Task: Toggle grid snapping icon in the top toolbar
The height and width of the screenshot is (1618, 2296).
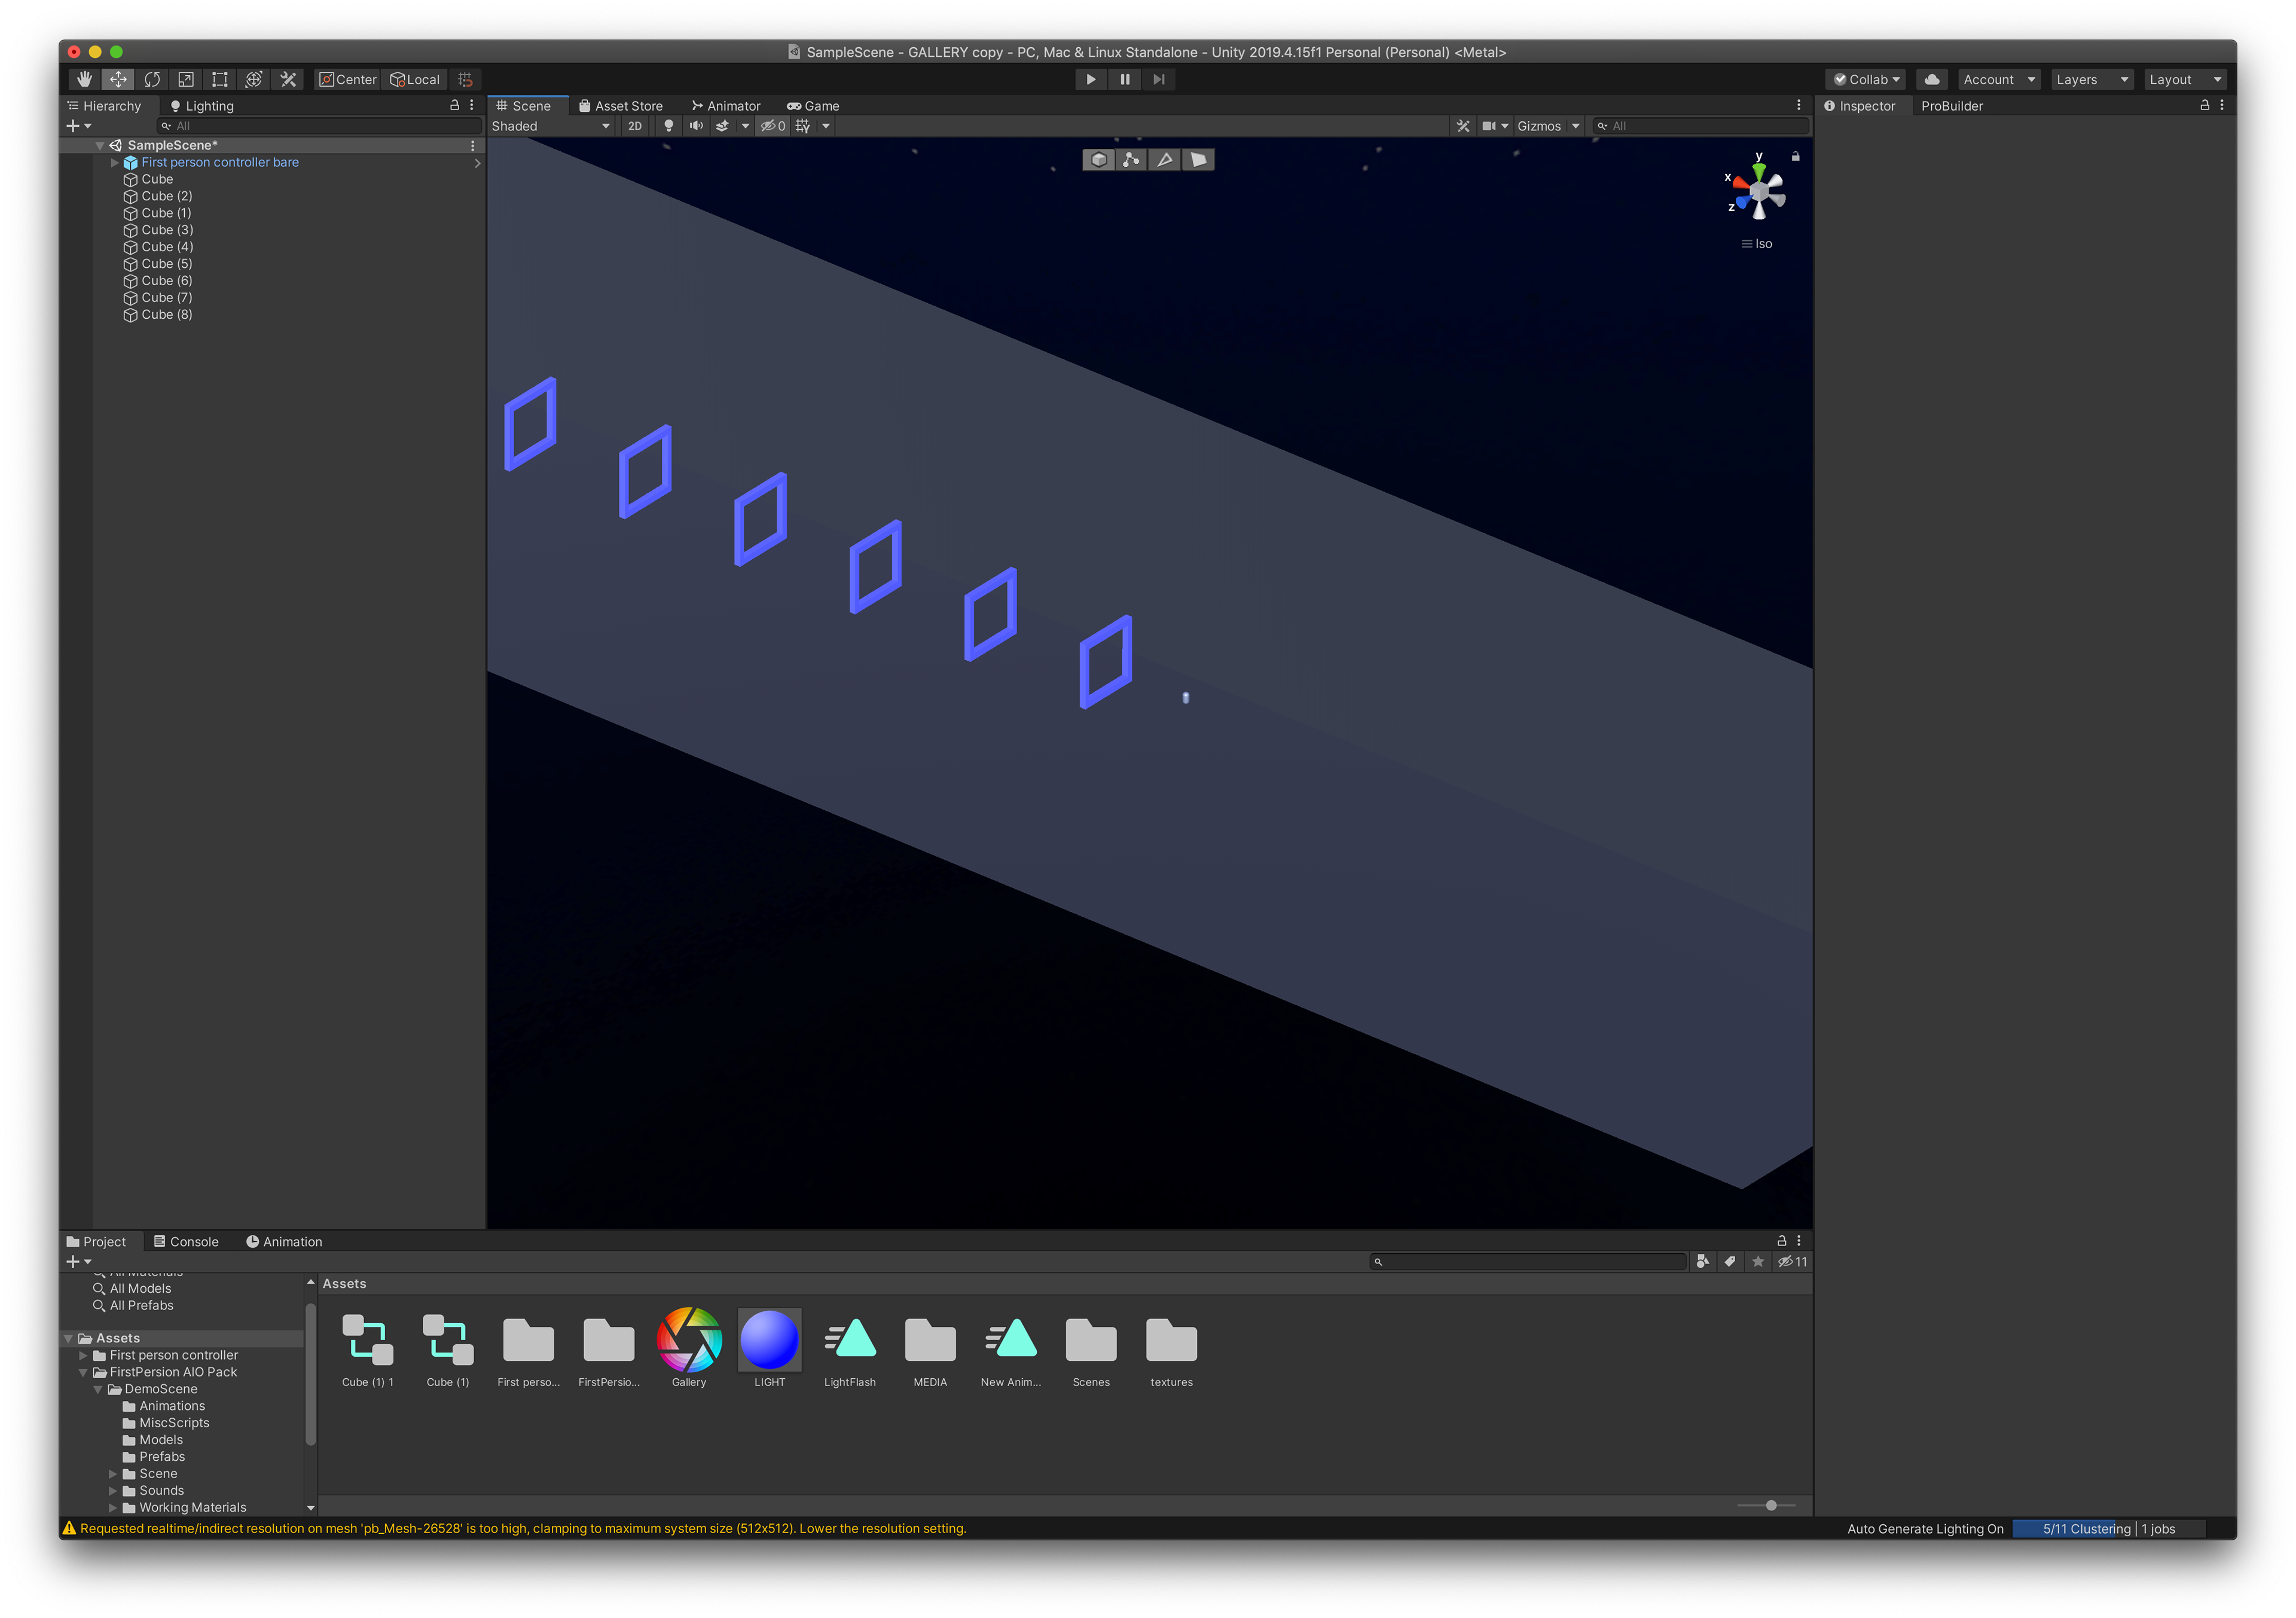Action: 465,79
